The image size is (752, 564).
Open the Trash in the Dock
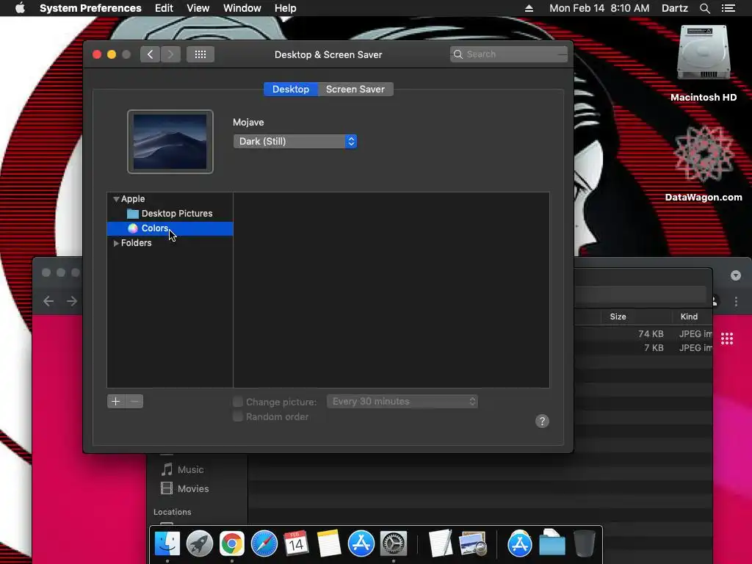click(x=584, y=543)
